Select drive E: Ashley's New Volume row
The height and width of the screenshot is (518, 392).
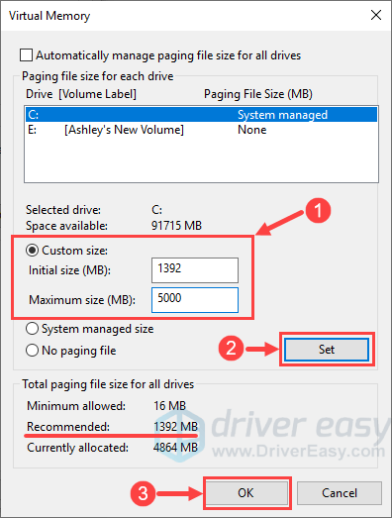tap(201, 130)
